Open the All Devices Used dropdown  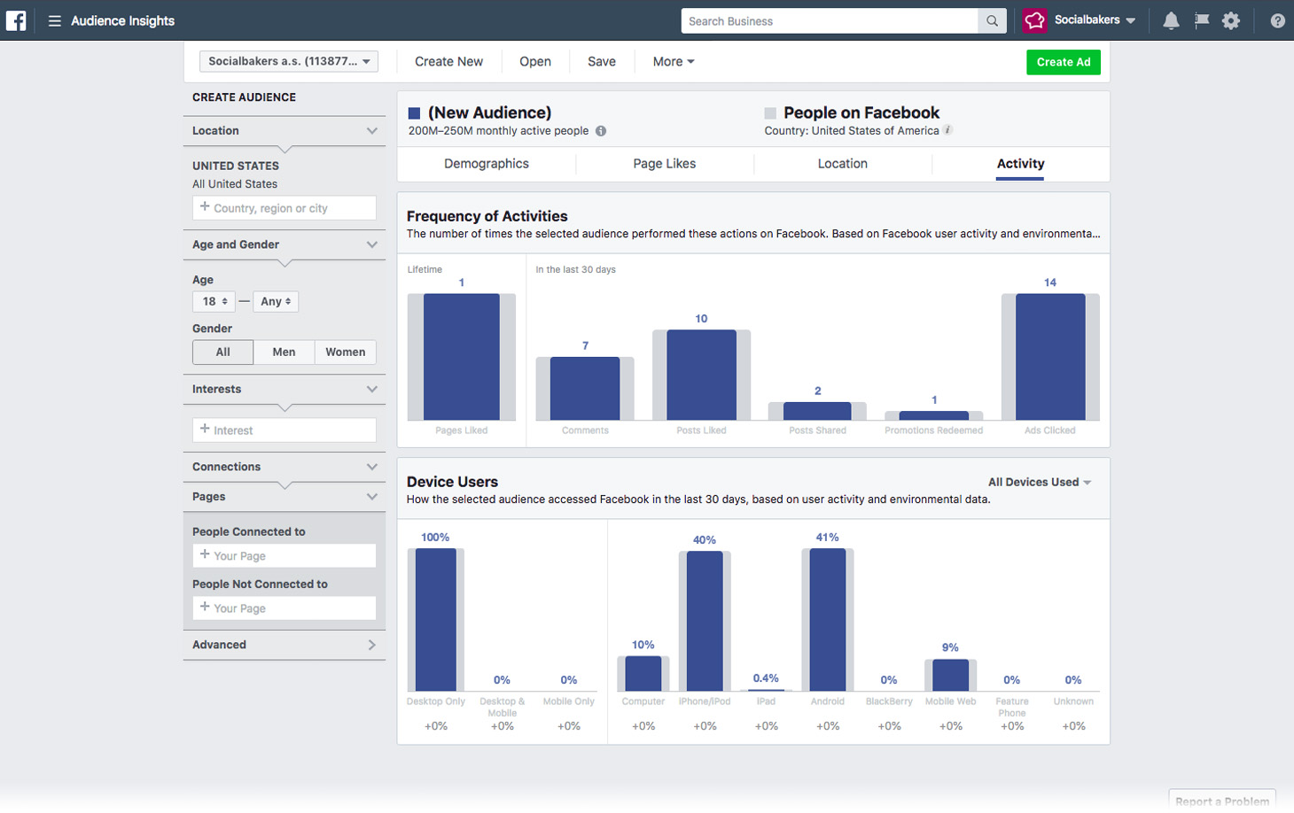point(1040,482)
